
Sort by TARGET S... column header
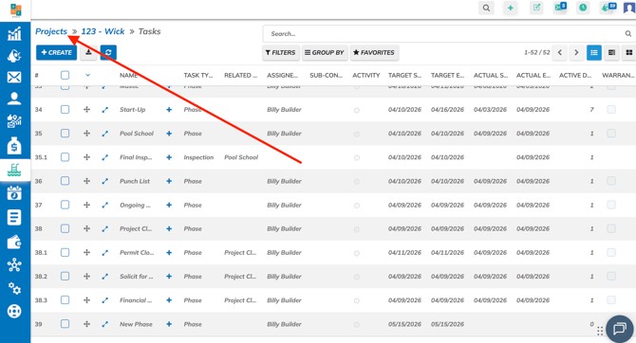coord(404,75)
